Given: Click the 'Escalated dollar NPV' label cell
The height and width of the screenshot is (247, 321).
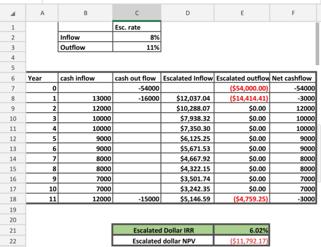Looking at the screenshot, I should click(163, 241).
